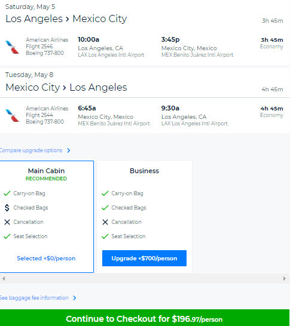Image resolution: width=290 pixels, height=326 pixels.
Task: Click green check beside Business Seat Selection
Action: (105, 236)
